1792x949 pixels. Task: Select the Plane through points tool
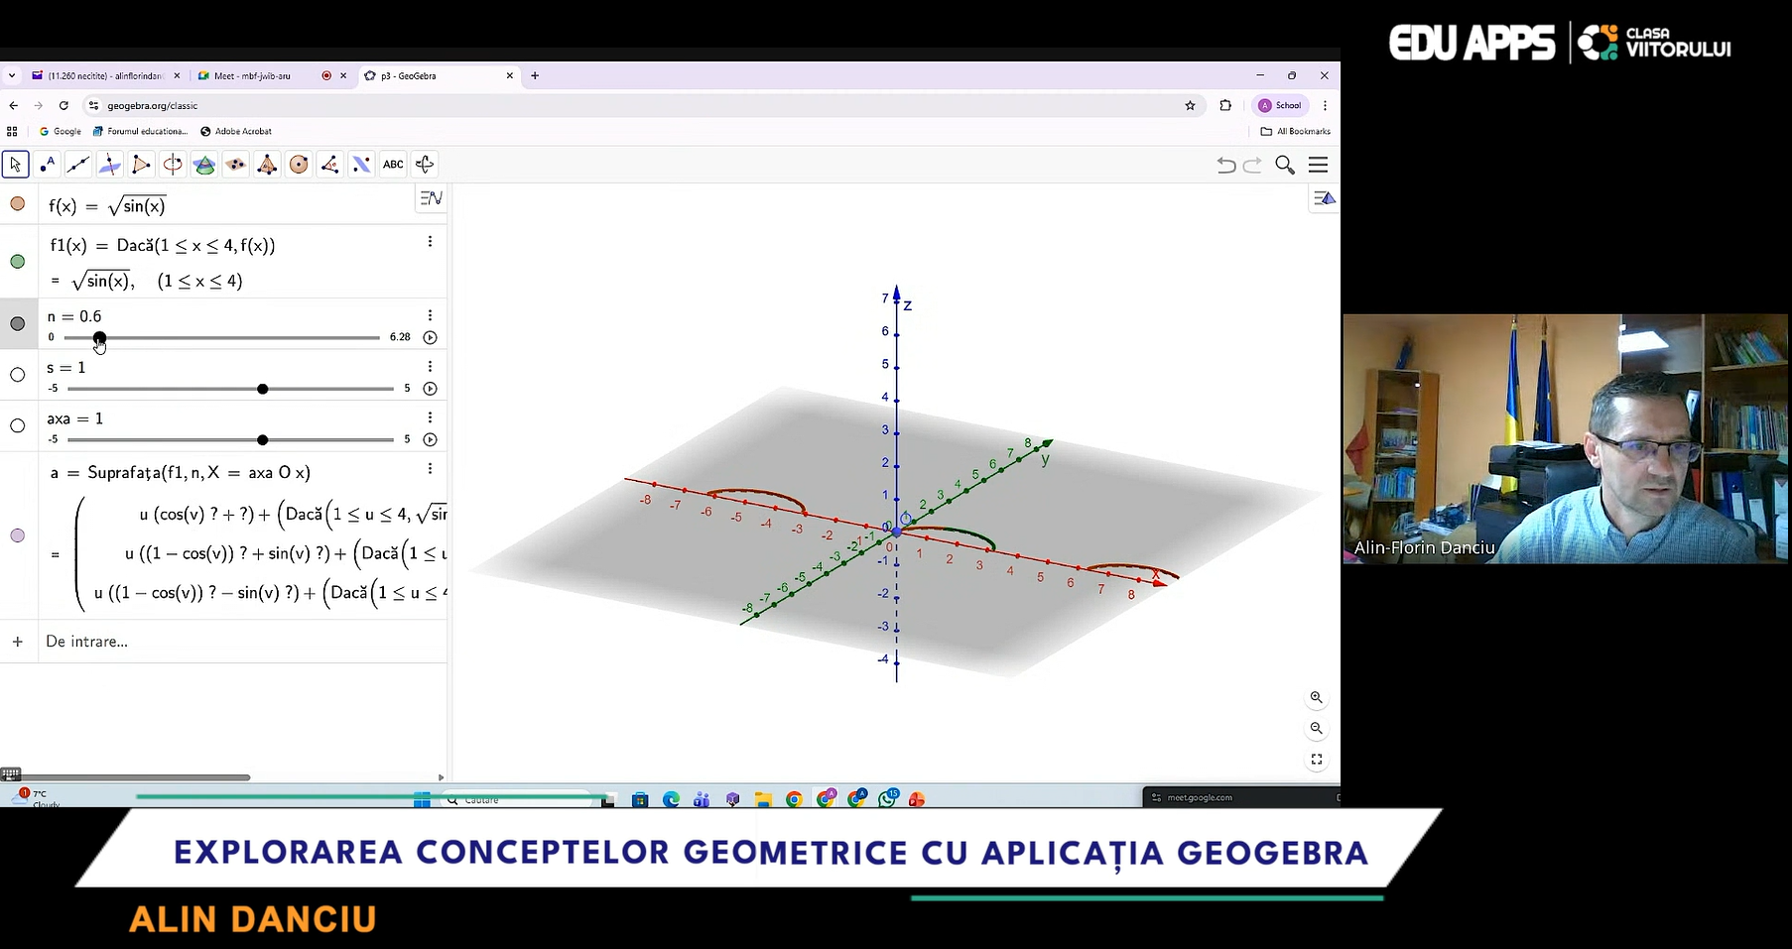pos(235,165)
